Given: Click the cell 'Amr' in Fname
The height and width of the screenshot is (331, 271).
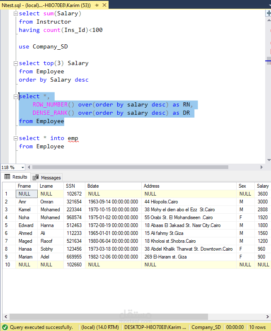Looking at the screenshot, I should (27, 202).
